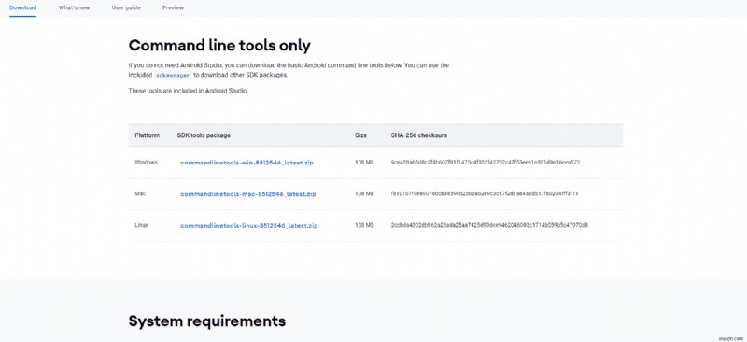Image resolution: width=747 pixels, height=342 pixels.
Task: Click the Mac row size value
Action: click(364, 193)
